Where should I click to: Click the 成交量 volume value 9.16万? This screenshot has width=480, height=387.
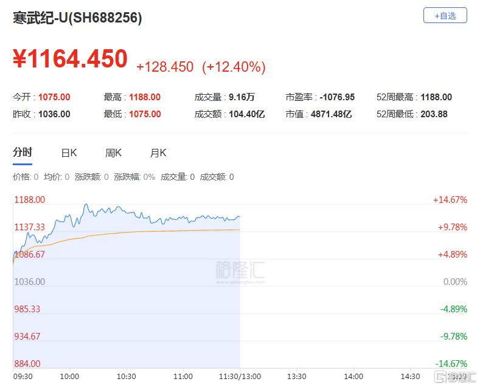[242, 97]
